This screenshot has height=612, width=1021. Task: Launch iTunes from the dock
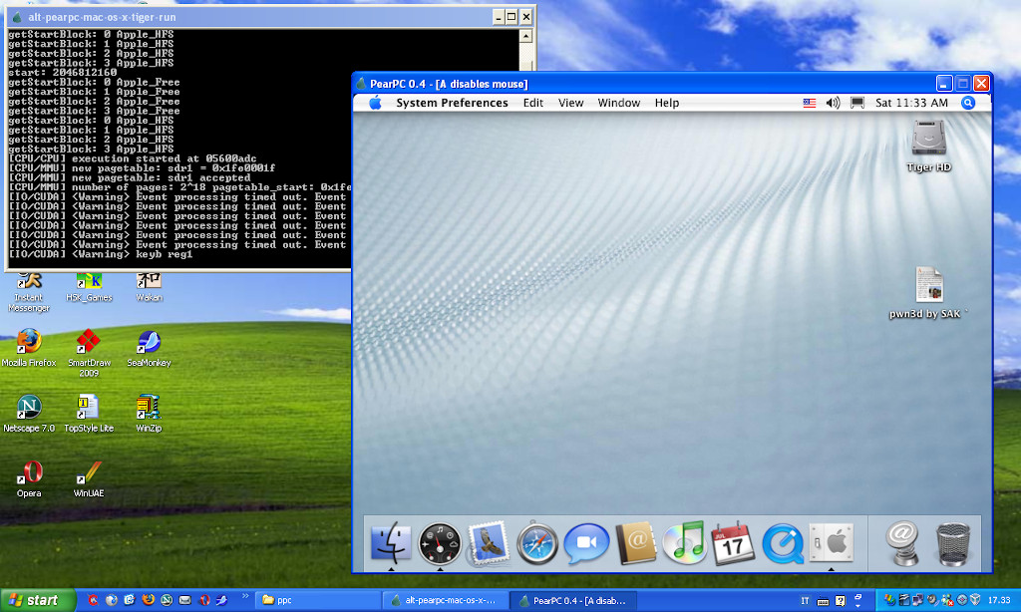[684, 543]
